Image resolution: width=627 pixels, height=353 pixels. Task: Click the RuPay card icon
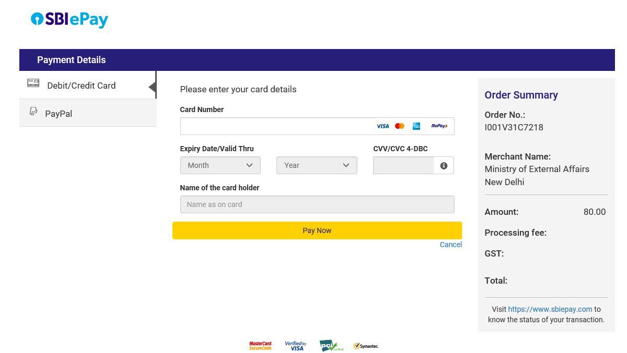pyautogui.click(x=439, y=126)
